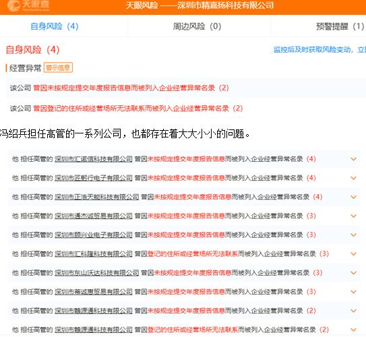Click red 未按规定提交年度报告信息 in 东山沃达 row
This screenshot has width=366, height=337.
tap(193, 273)
